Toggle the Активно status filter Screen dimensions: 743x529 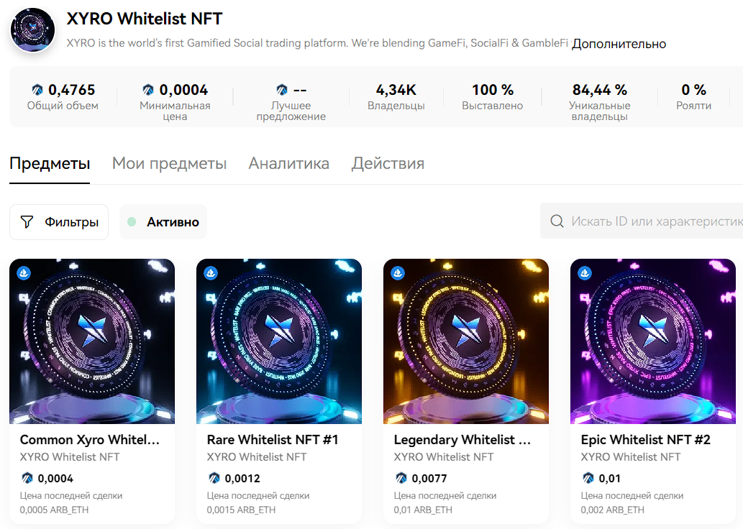(x=163, y=222)
